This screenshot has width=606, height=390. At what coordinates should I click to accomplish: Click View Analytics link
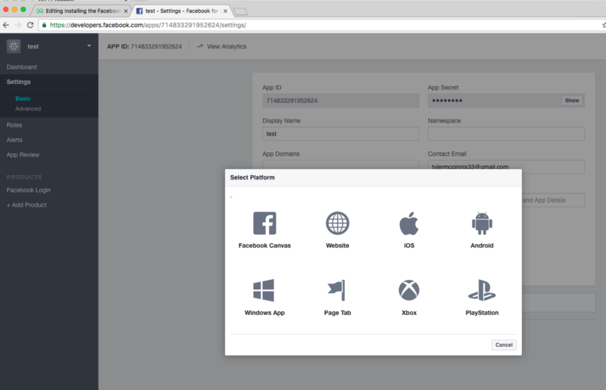226,46
